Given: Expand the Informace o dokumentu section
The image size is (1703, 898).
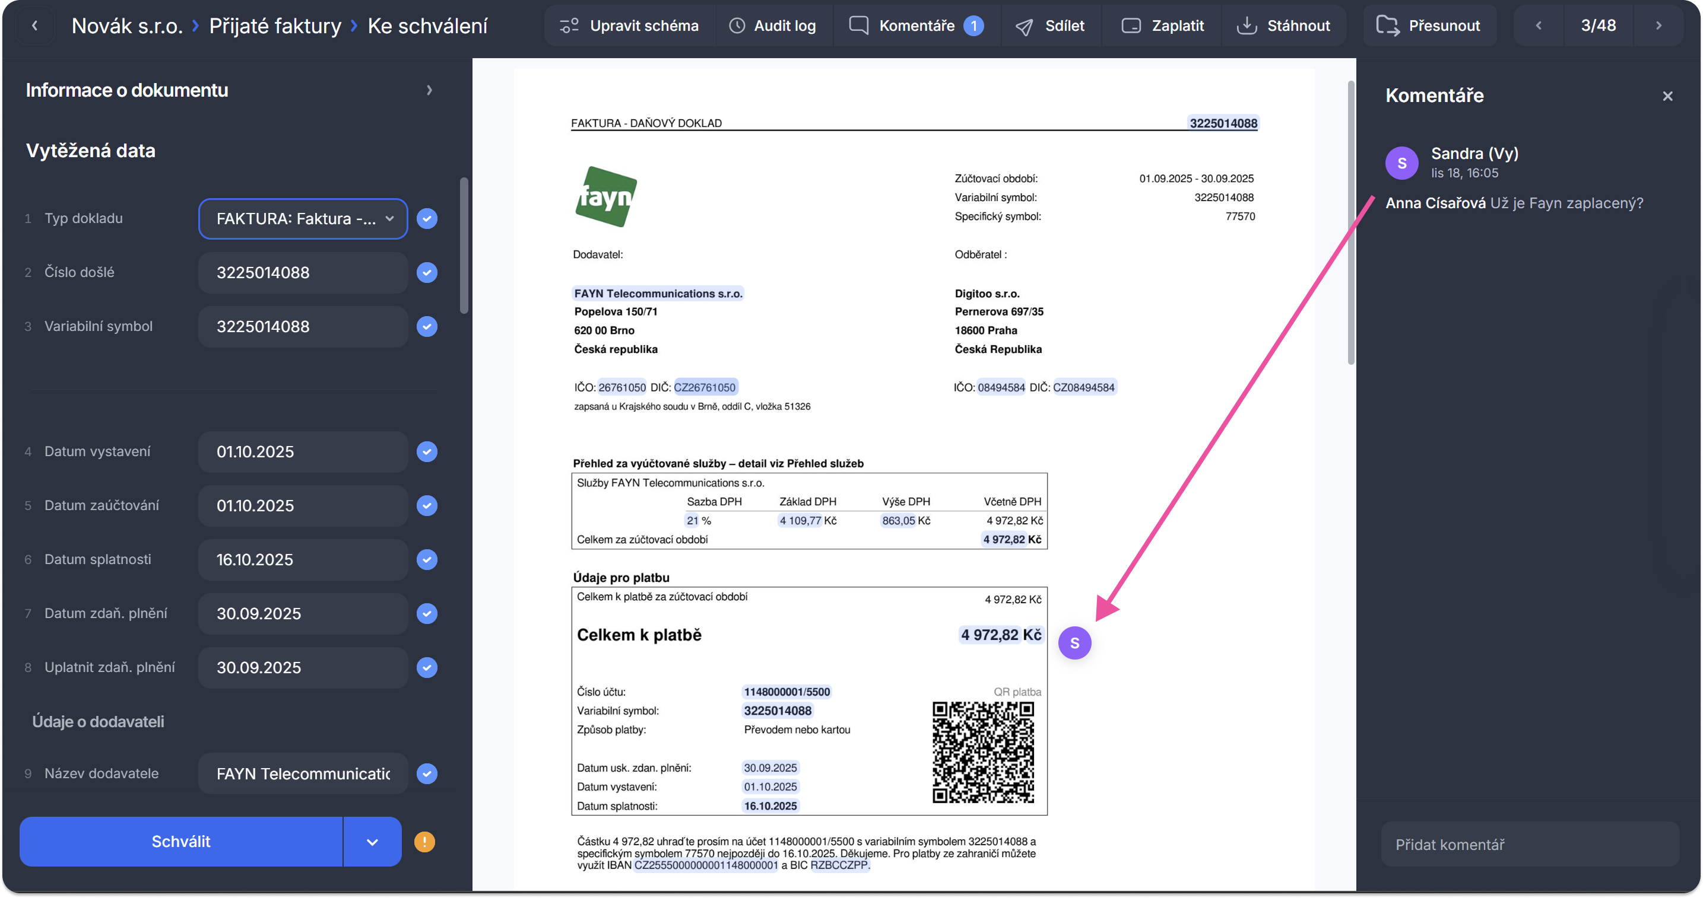Looking at the screenshot, I should (429, 91).
